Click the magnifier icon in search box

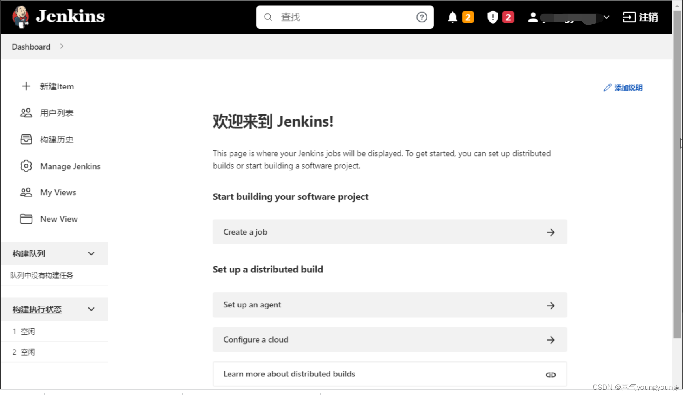(x=268, y=17)
